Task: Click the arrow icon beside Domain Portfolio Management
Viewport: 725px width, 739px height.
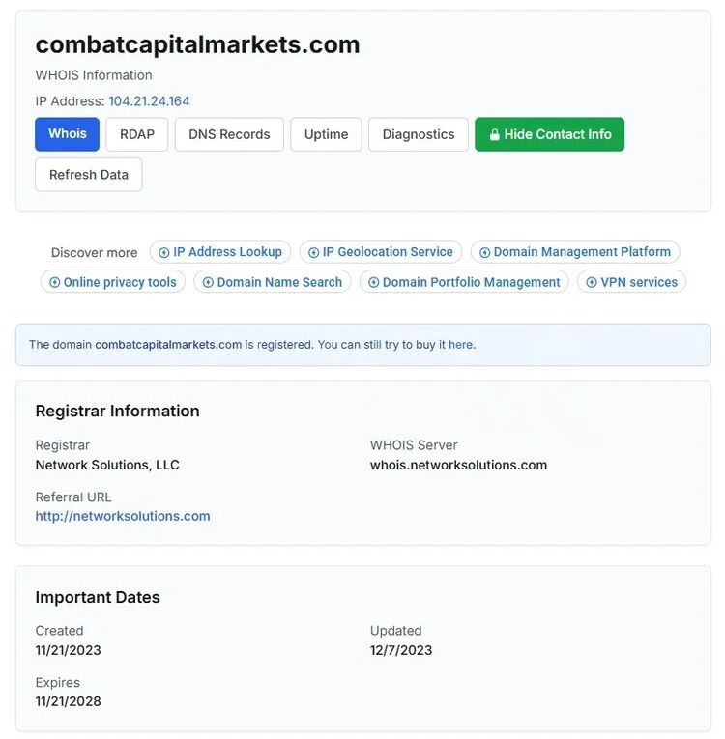Action: pos(373,282)
